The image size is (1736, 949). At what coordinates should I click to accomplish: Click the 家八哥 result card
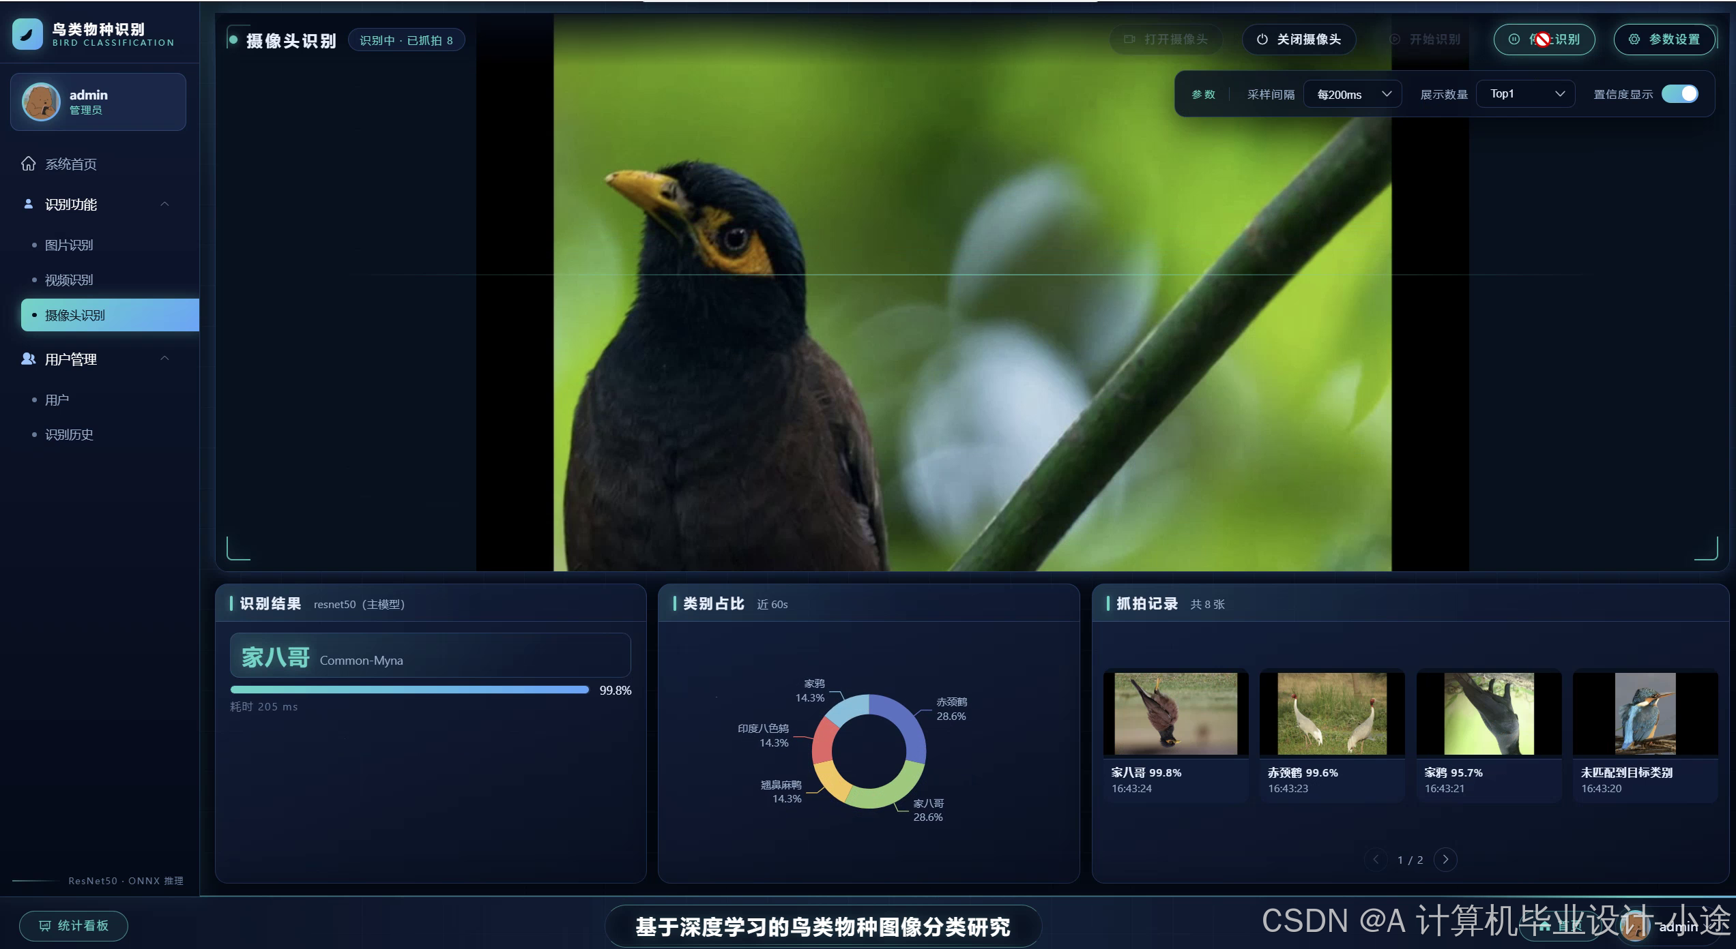pyautogui.click(x=430, y=656)
